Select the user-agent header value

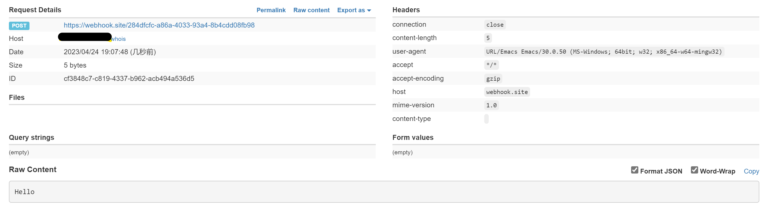tap(604, 52)
